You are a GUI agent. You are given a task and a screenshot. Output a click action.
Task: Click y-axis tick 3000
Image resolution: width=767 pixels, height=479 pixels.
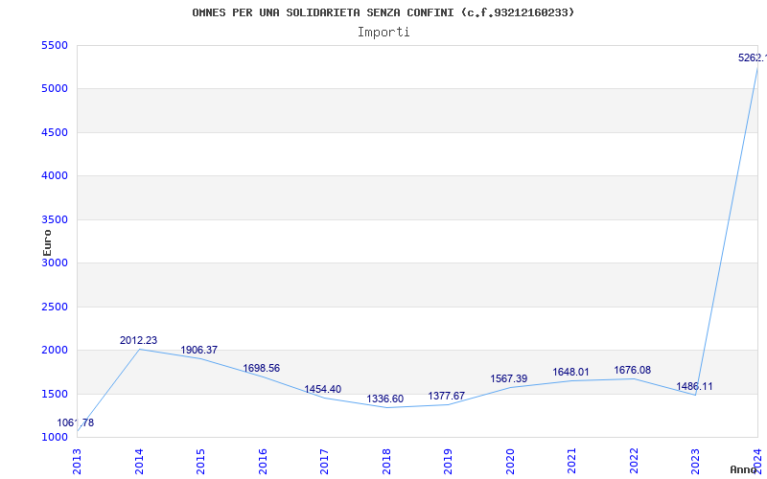pyautogui.click(x=55, y=262)
